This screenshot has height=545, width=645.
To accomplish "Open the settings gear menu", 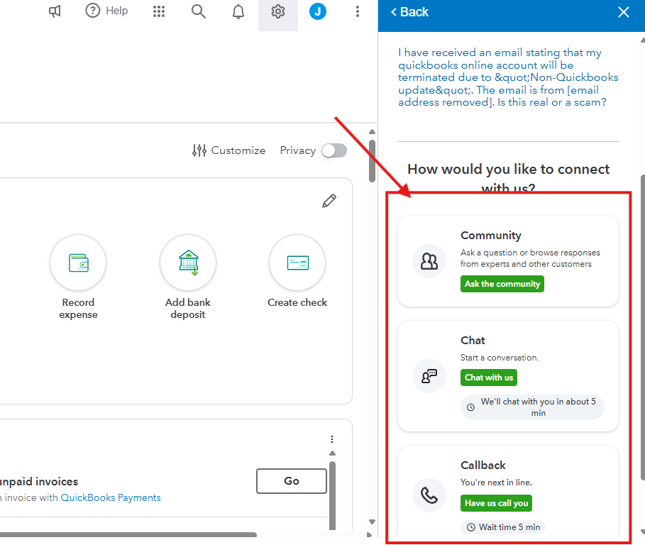I will (x=278, y=11).
